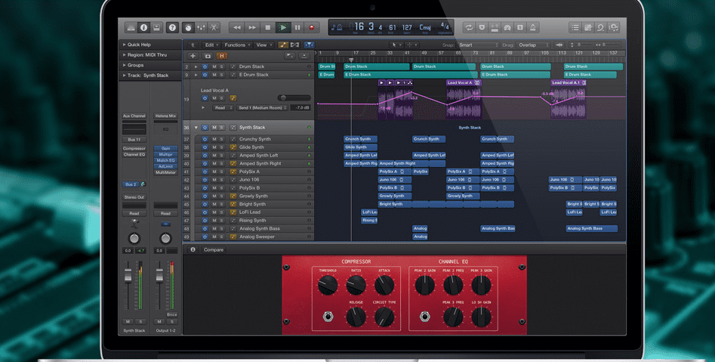Solo the Analog Sweeper track
Screen dimensions: 715x362
click(x=222, y=237)
